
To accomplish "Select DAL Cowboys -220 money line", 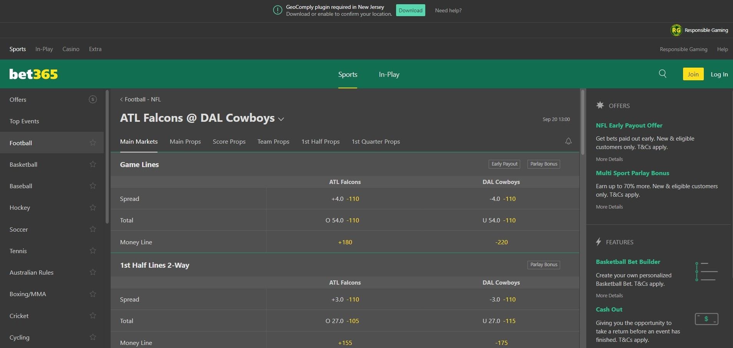I will 501,242.
